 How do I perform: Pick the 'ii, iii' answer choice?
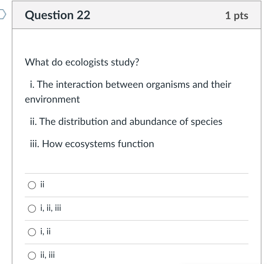32,255
